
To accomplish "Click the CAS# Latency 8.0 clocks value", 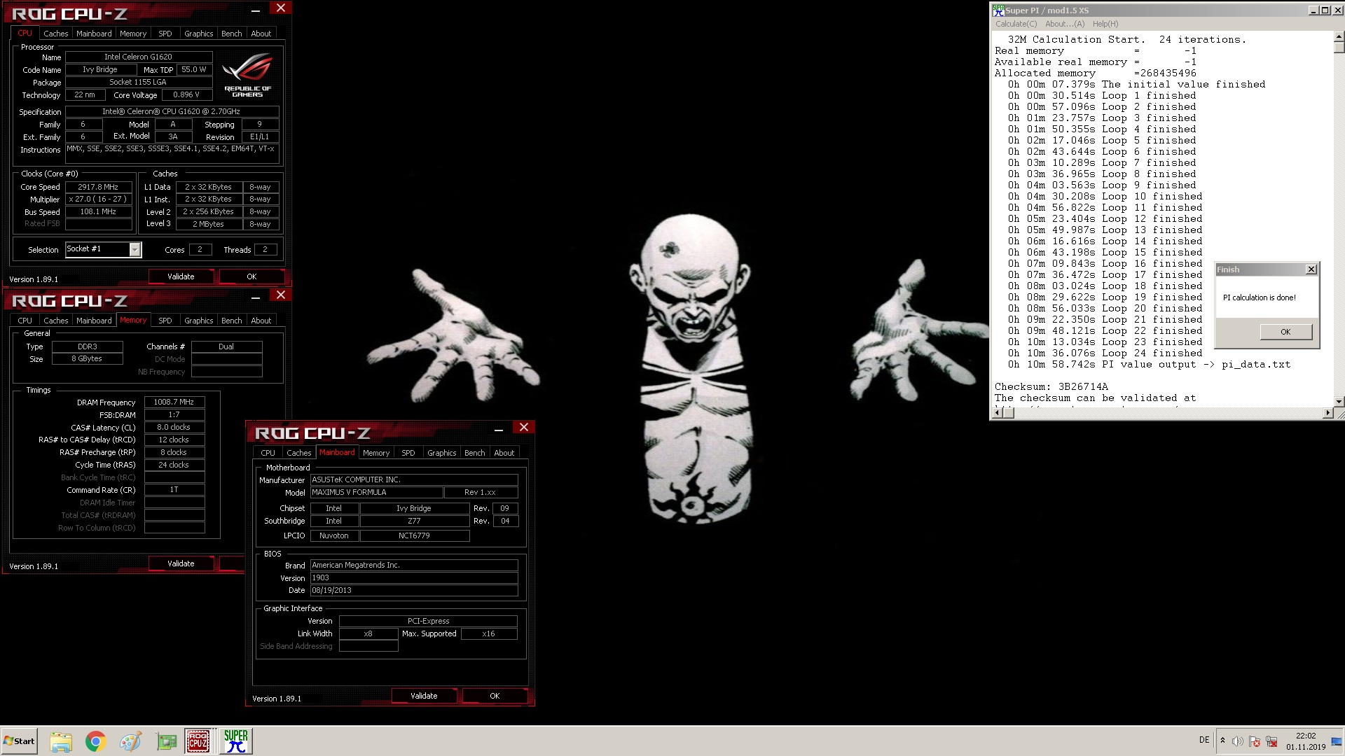I will point(174,427).
